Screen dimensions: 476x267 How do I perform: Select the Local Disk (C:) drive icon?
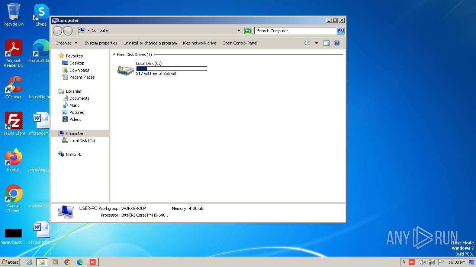[126, 70]
